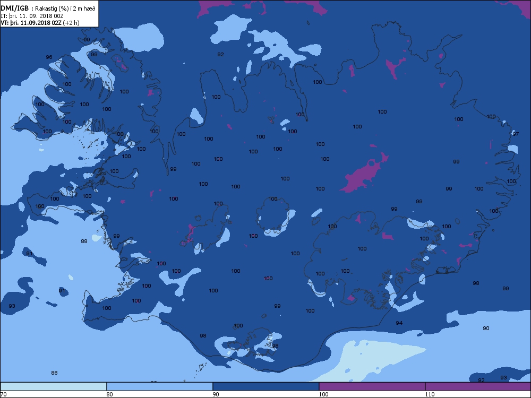Click the purple legend swatch above 110
This screenshot has width=531, height=398.
[478, 386]
